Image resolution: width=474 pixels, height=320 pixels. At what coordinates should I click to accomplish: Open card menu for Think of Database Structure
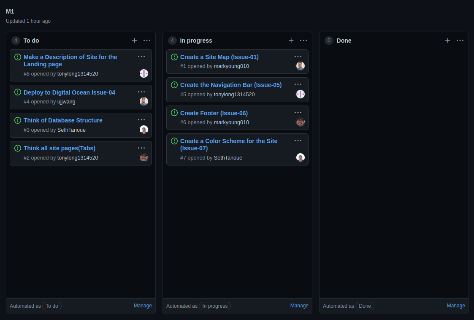[141, 120]
